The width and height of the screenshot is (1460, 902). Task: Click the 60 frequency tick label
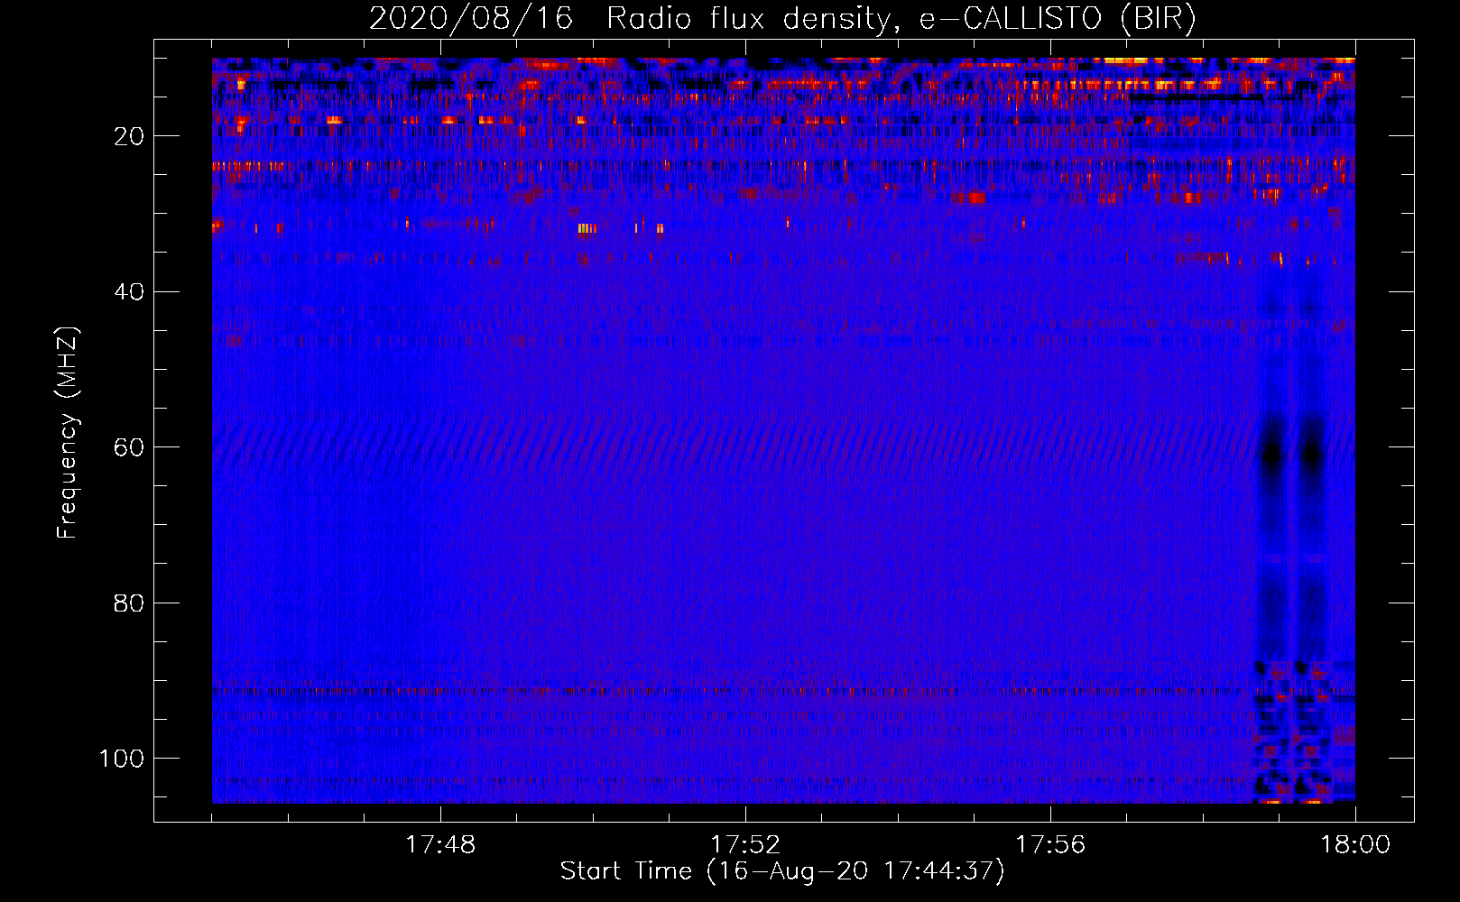(x=129, y=448)
